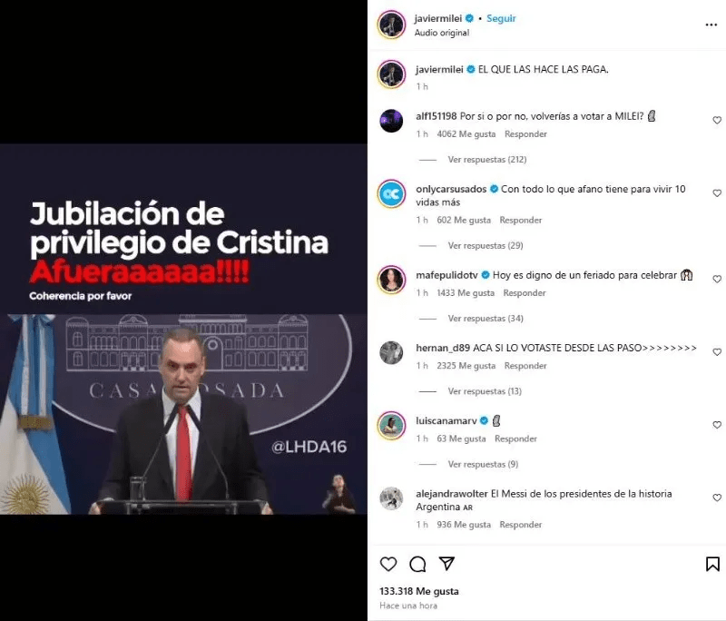Viewport: 726px width, 621px height.
Task: Like alf151198's comment
Action: (x=717, y=121)
